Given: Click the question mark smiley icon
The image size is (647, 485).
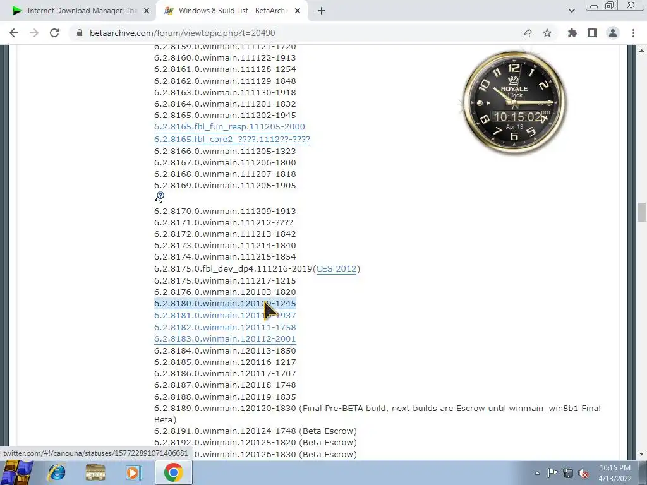Looking at the screenshot, I should pyautogui.click(x=160, y=197).
